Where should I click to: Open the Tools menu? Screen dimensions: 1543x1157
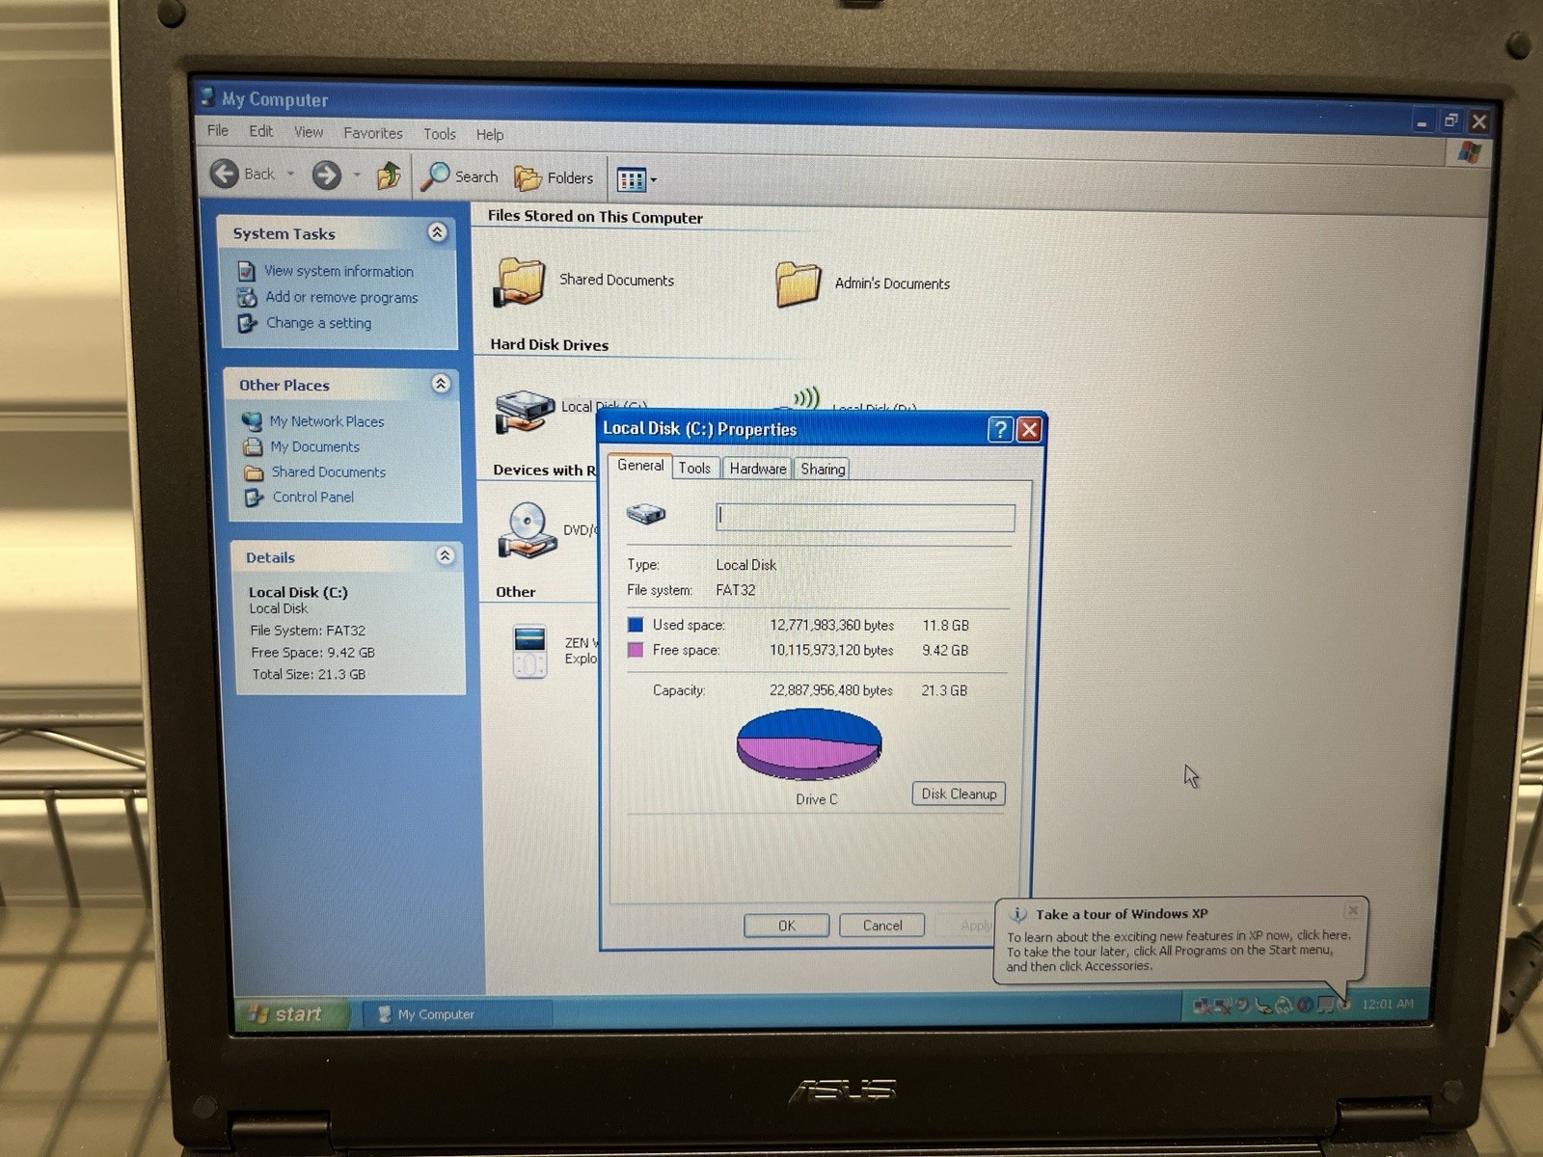(439, 134)
